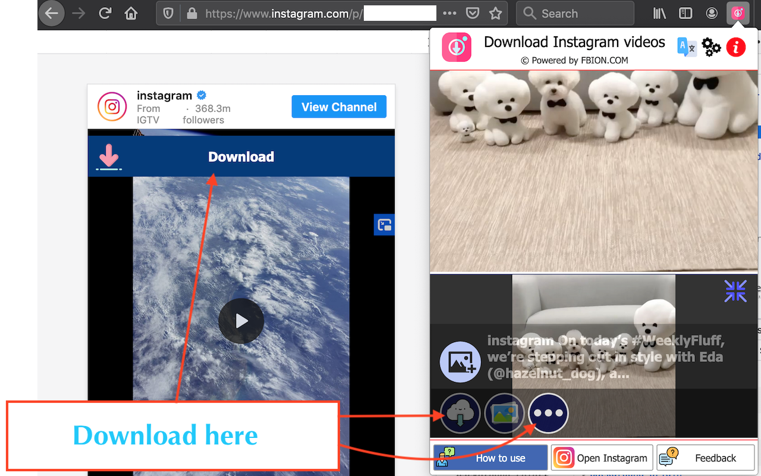Open the red info icon

736,47
